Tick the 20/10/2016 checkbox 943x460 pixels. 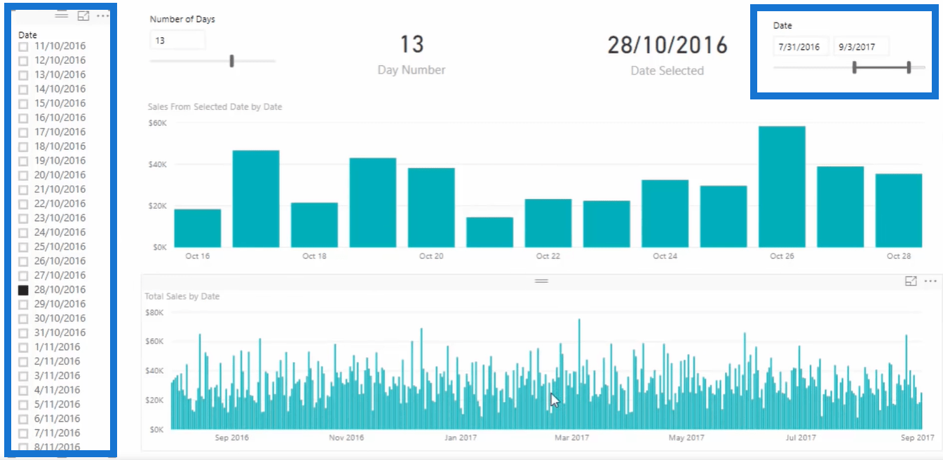[x=23, y=176]
